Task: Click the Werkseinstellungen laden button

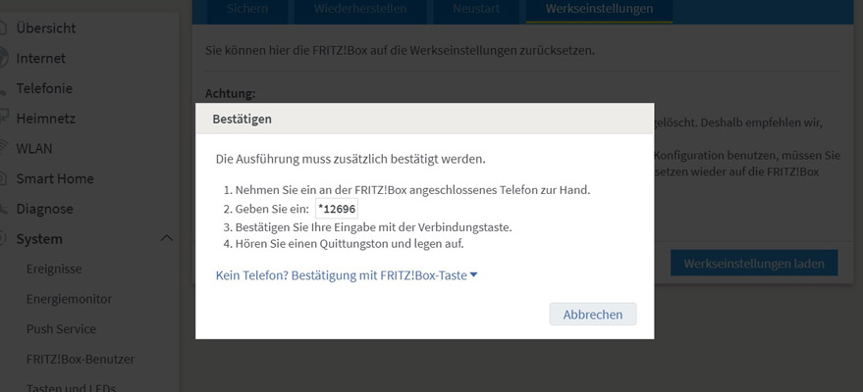Action: [x=754, y=263]
